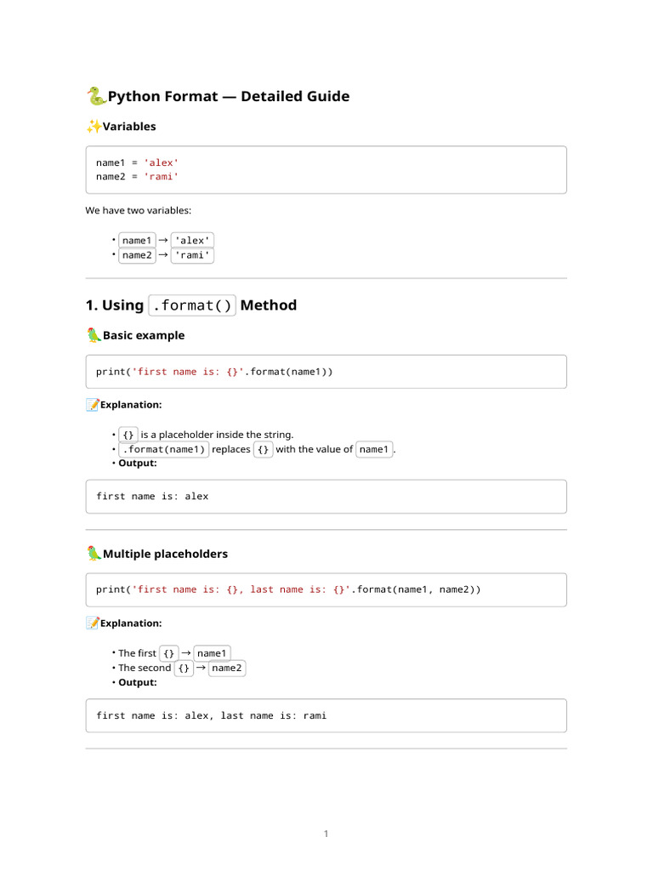Click the 'We have two variables:' text

pos(139,211)
